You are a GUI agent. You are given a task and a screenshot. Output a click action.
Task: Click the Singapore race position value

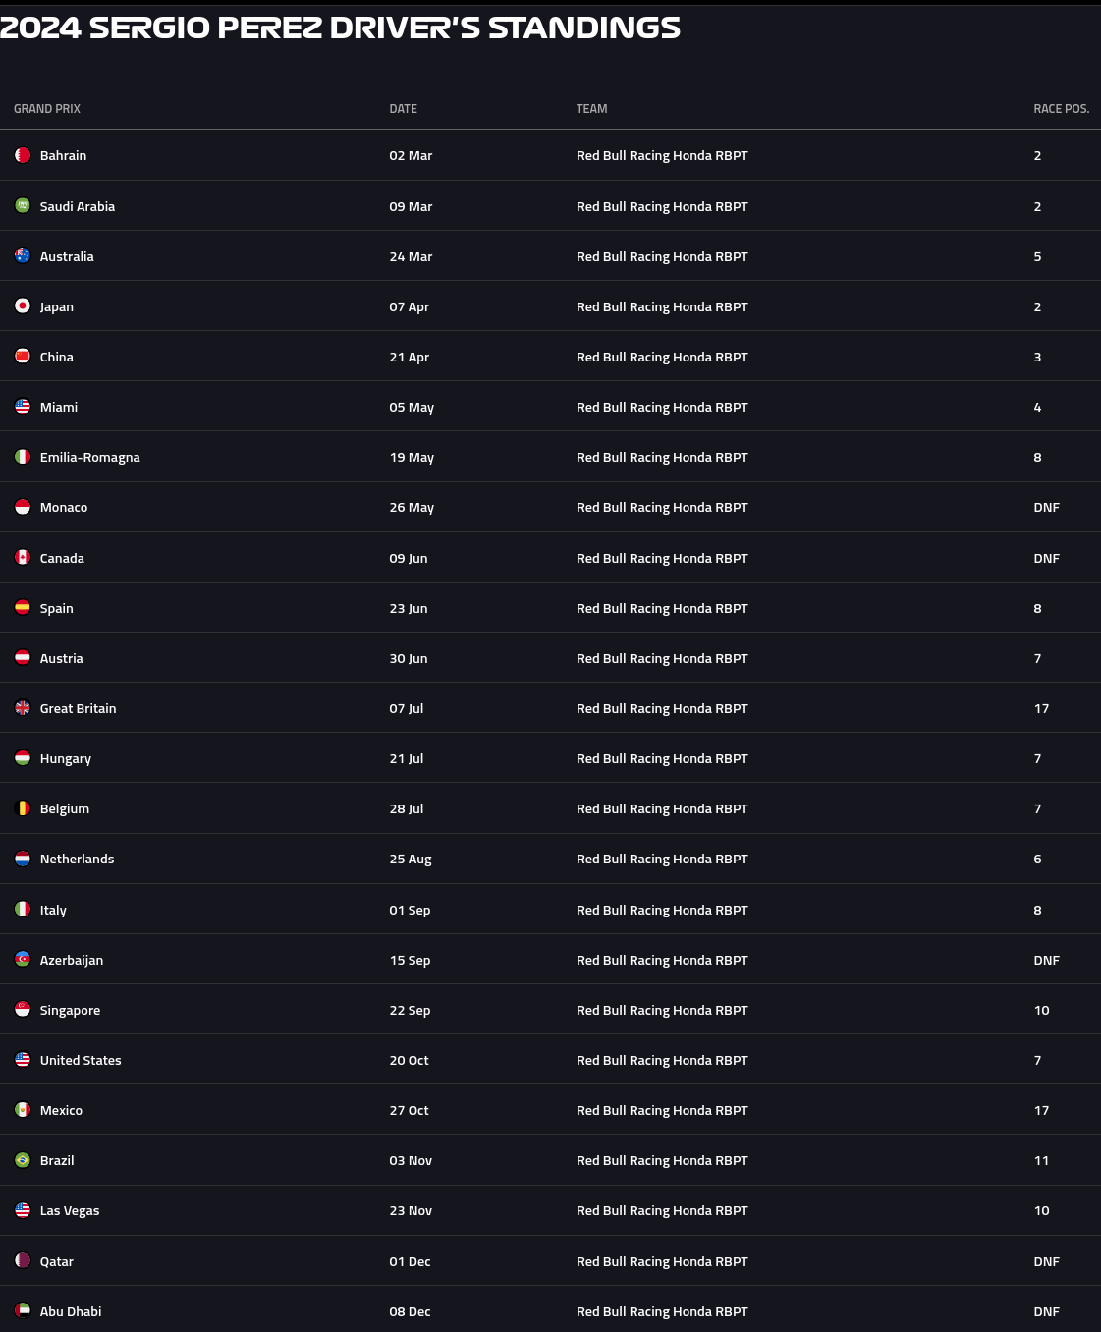click(1041, 1011)
